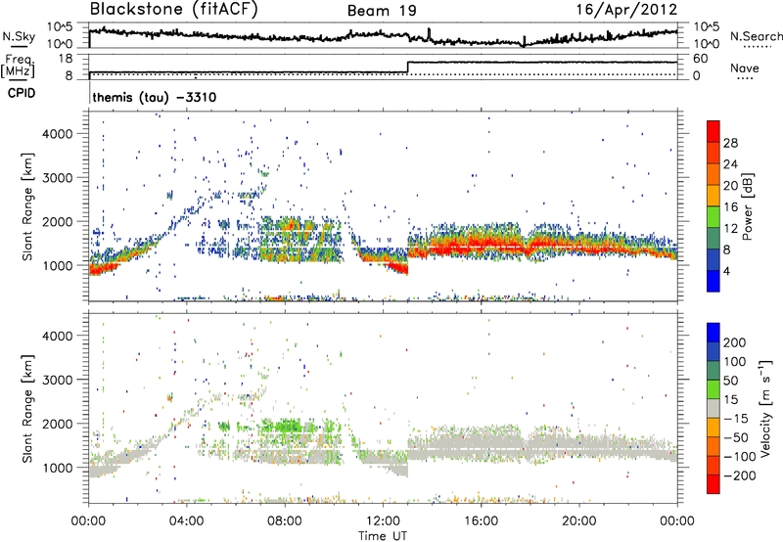Image resolution: width=783 pixels, height=542 pixels.
Task: Click the '3000' tick on velocity panel range axis
Action: [x=58, y=380]
